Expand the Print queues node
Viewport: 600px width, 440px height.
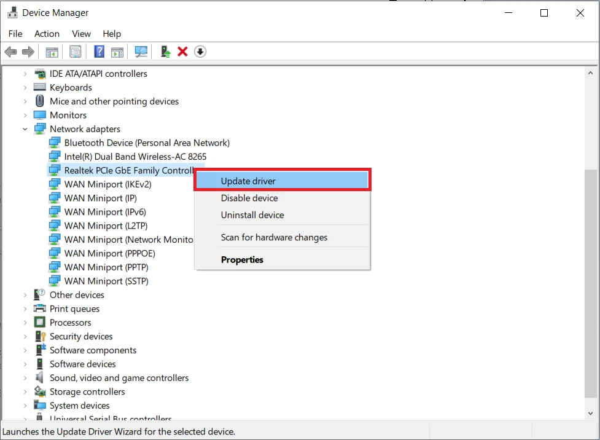pos(25,308)
